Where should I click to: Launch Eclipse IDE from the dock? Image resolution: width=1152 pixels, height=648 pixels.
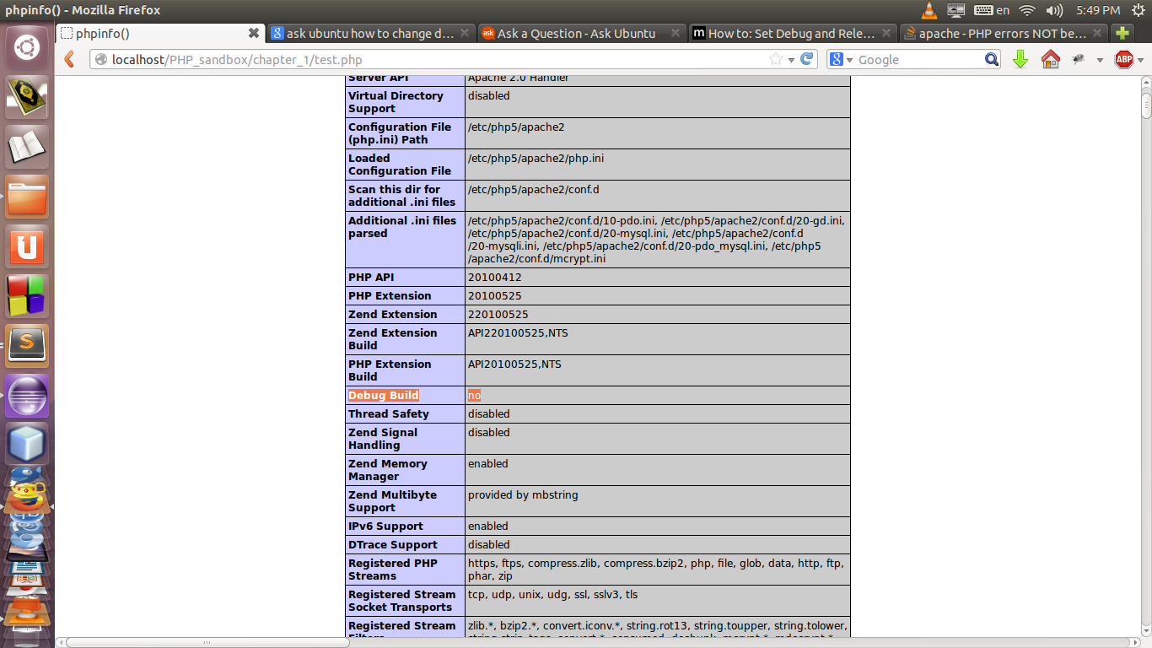tap(27, 396)
